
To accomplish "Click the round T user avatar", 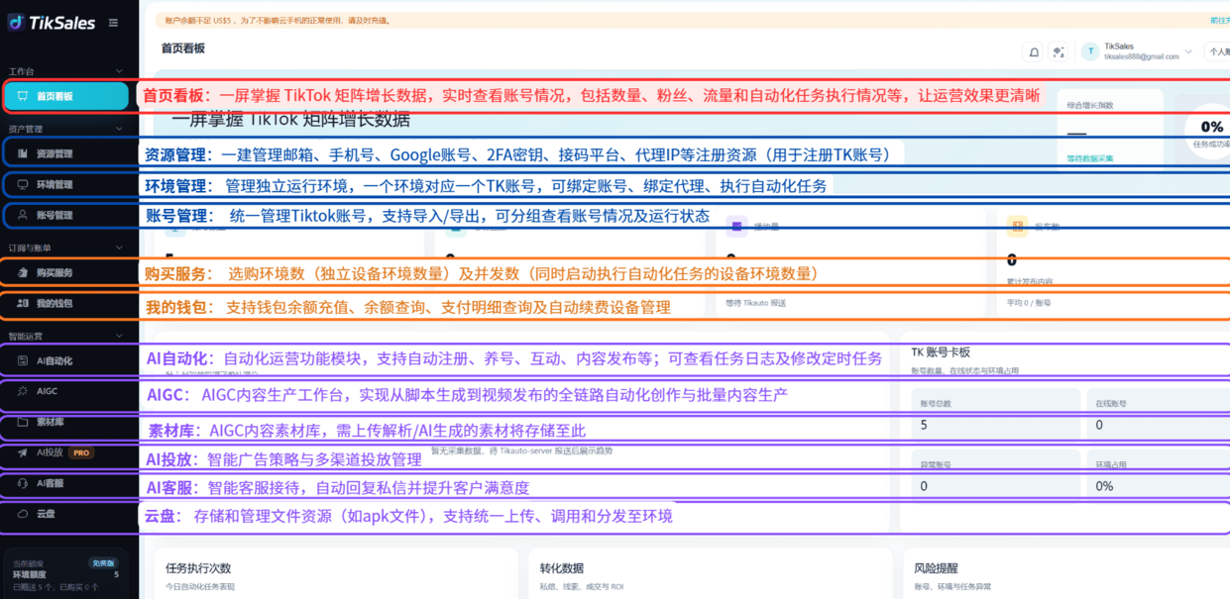I will click(x=1090, y=51).
